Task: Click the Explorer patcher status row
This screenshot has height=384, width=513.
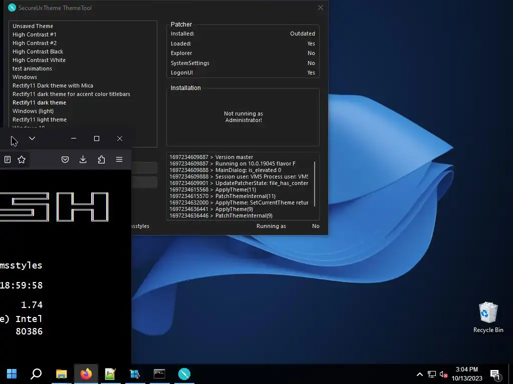Action: click(x=243, y=53)
